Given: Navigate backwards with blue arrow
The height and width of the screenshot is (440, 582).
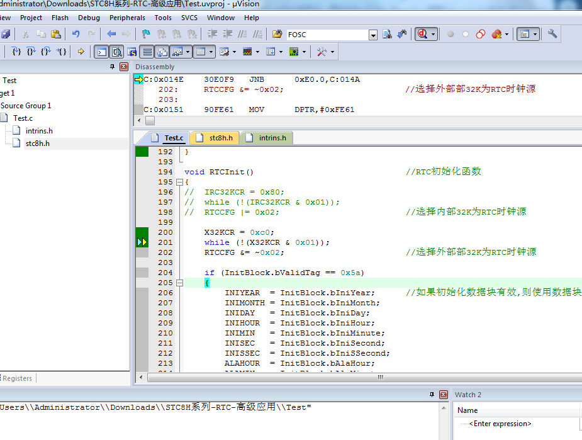Looking at the screenshot, I should tap(111, 34).
